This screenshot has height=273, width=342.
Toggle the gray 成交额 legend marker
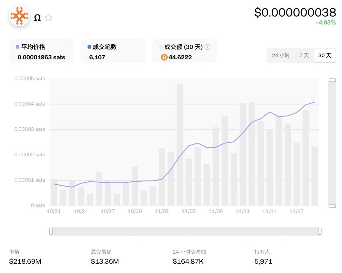tap(161, 47)
